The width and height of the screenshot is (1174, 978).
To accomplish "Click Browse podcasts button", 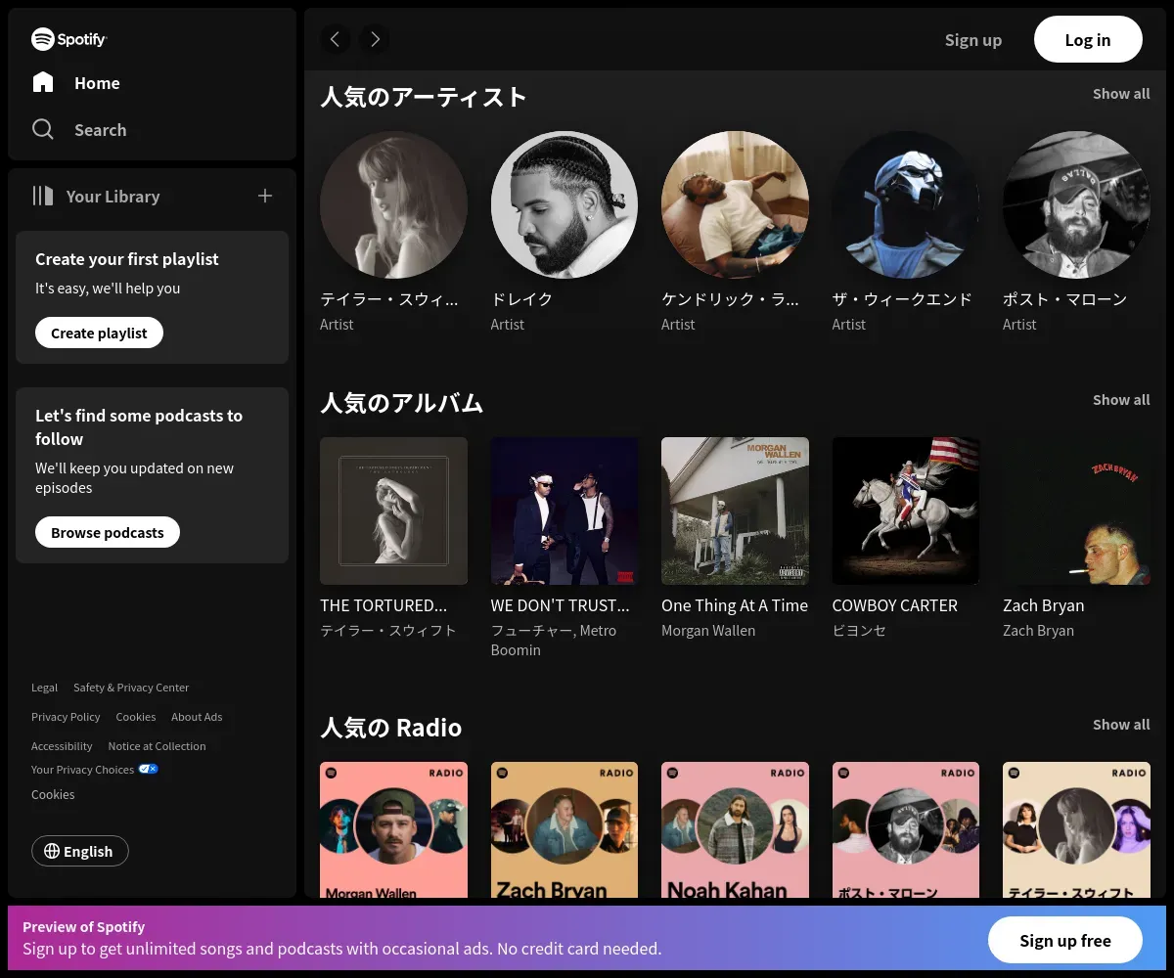I will point(108,532).
